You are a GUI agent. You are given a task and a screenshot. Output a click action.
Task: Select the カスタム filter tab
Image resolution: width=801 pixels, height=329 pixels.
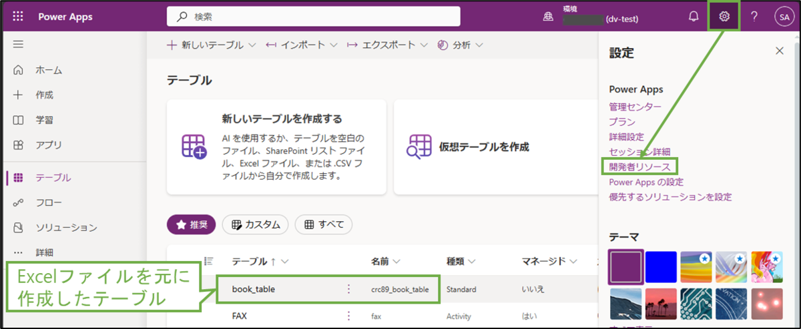tap(256, 224)
